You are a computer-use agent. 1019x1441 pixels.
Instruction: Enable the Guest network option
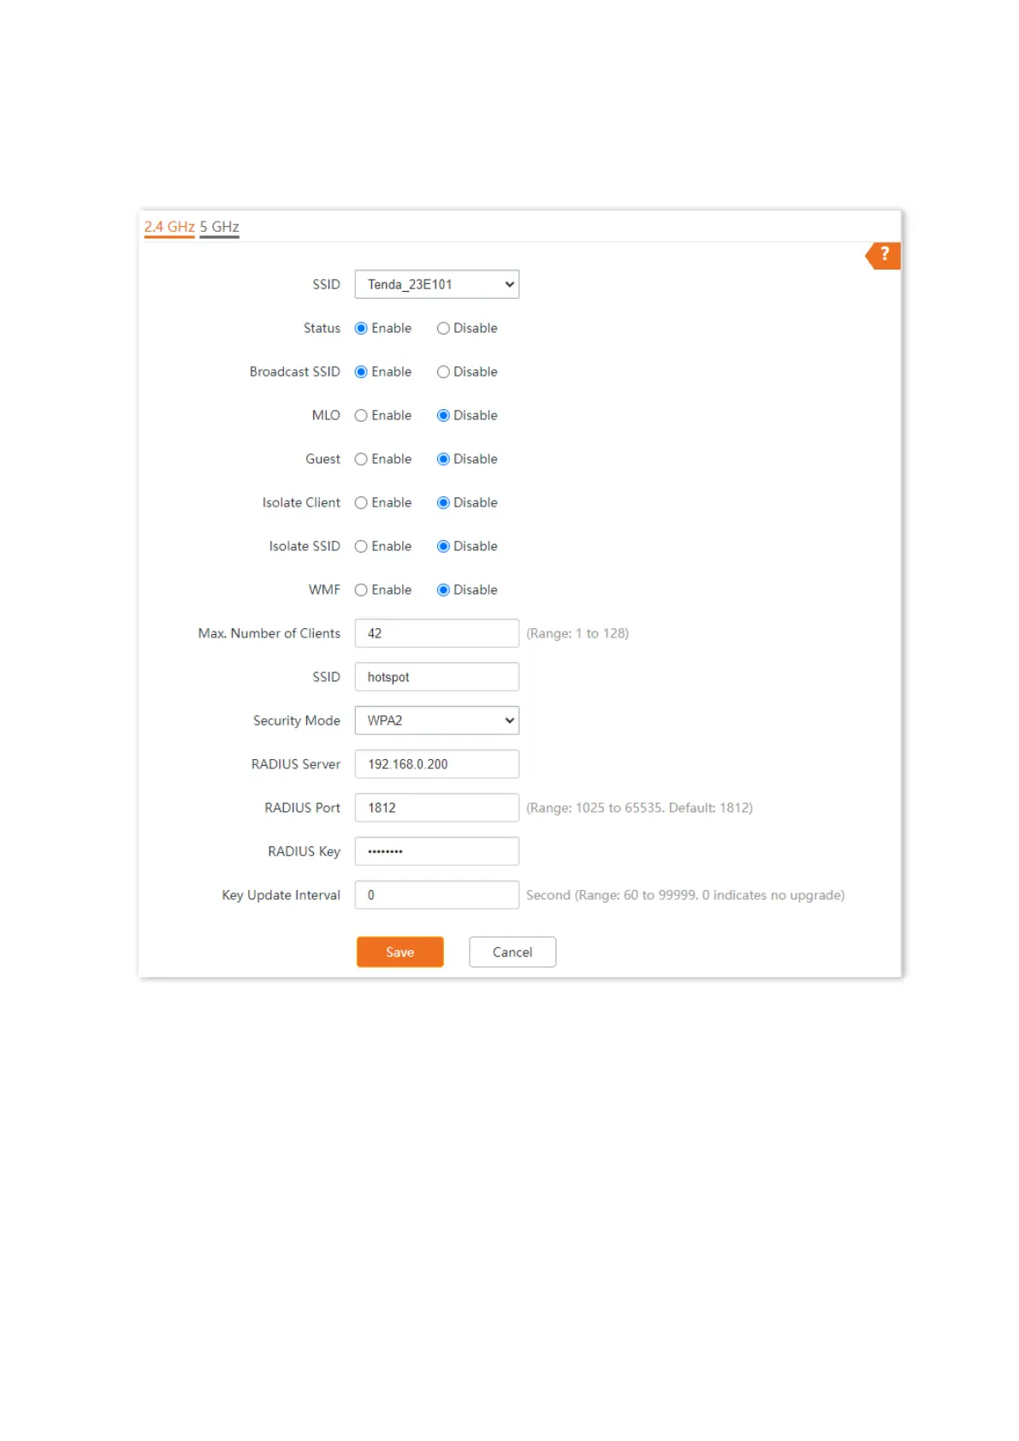[361, 460]
